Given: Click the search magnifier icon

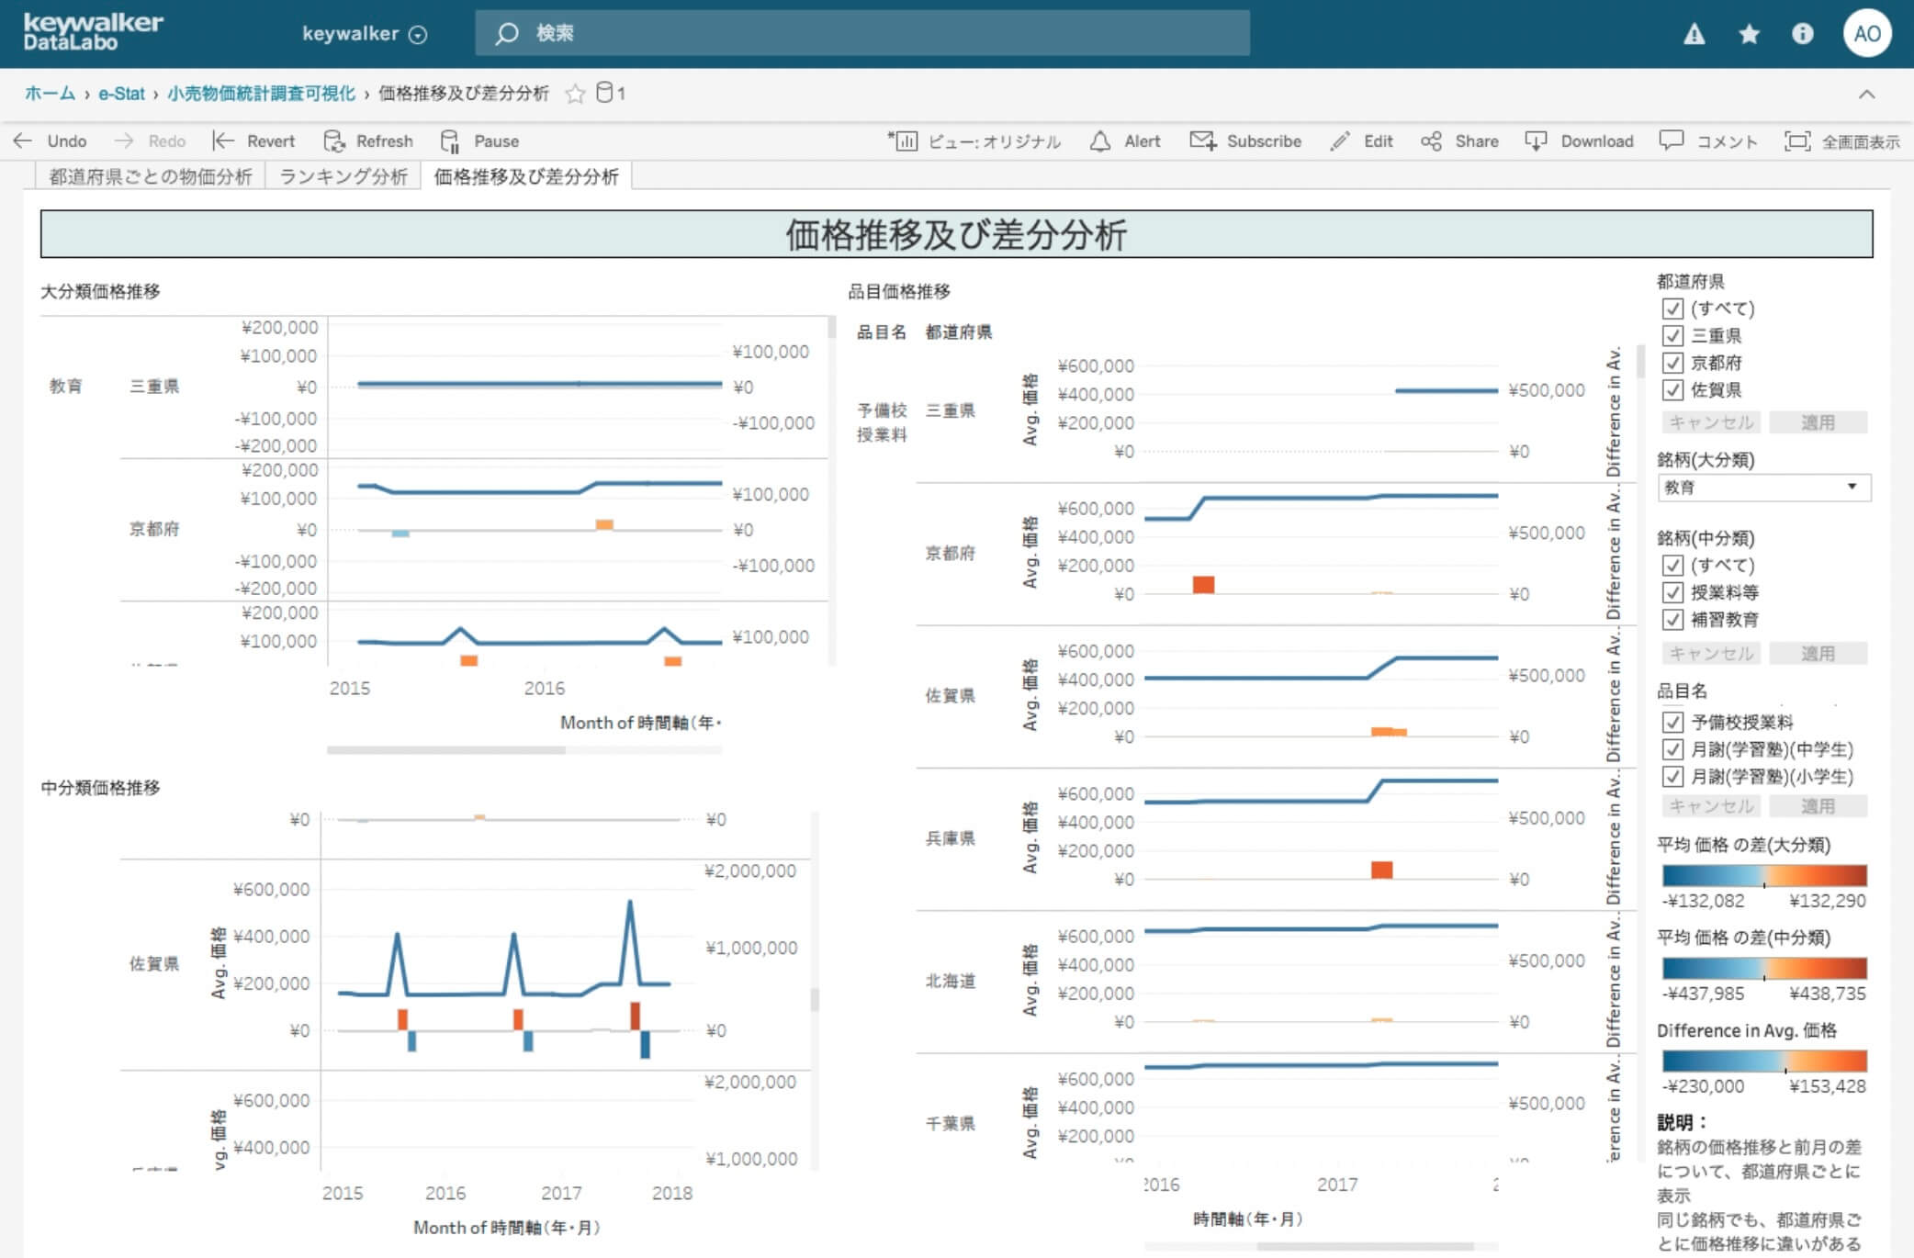Looking at the screenshot, I should [x=506, y=34].
